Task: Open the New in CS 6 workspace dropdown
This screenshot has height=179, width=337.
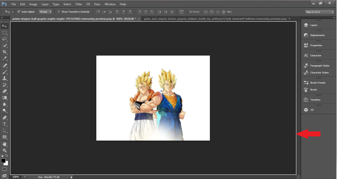Action: click(320, 12)
